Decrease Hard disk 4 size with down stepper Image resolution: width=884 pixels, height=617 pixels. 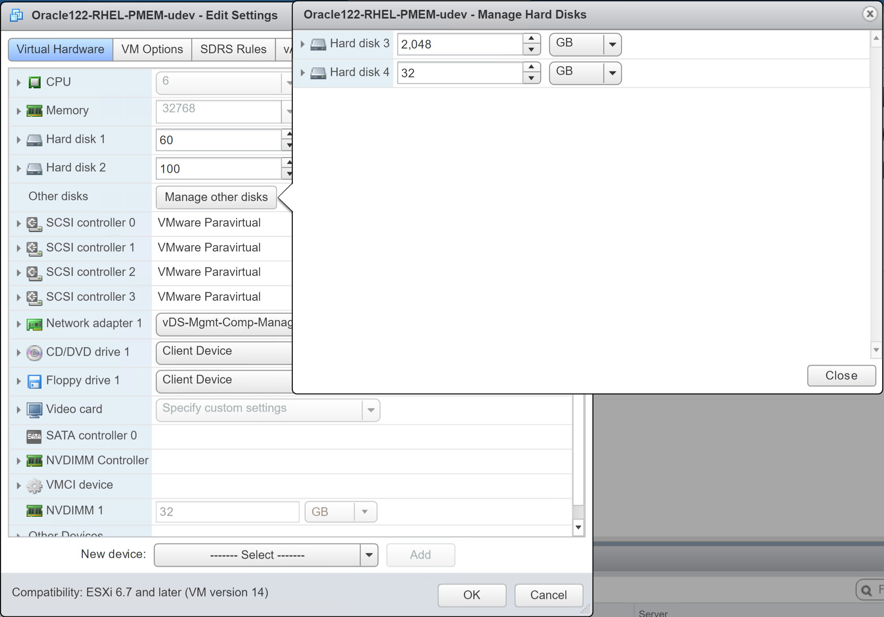(x=531, y=78)
